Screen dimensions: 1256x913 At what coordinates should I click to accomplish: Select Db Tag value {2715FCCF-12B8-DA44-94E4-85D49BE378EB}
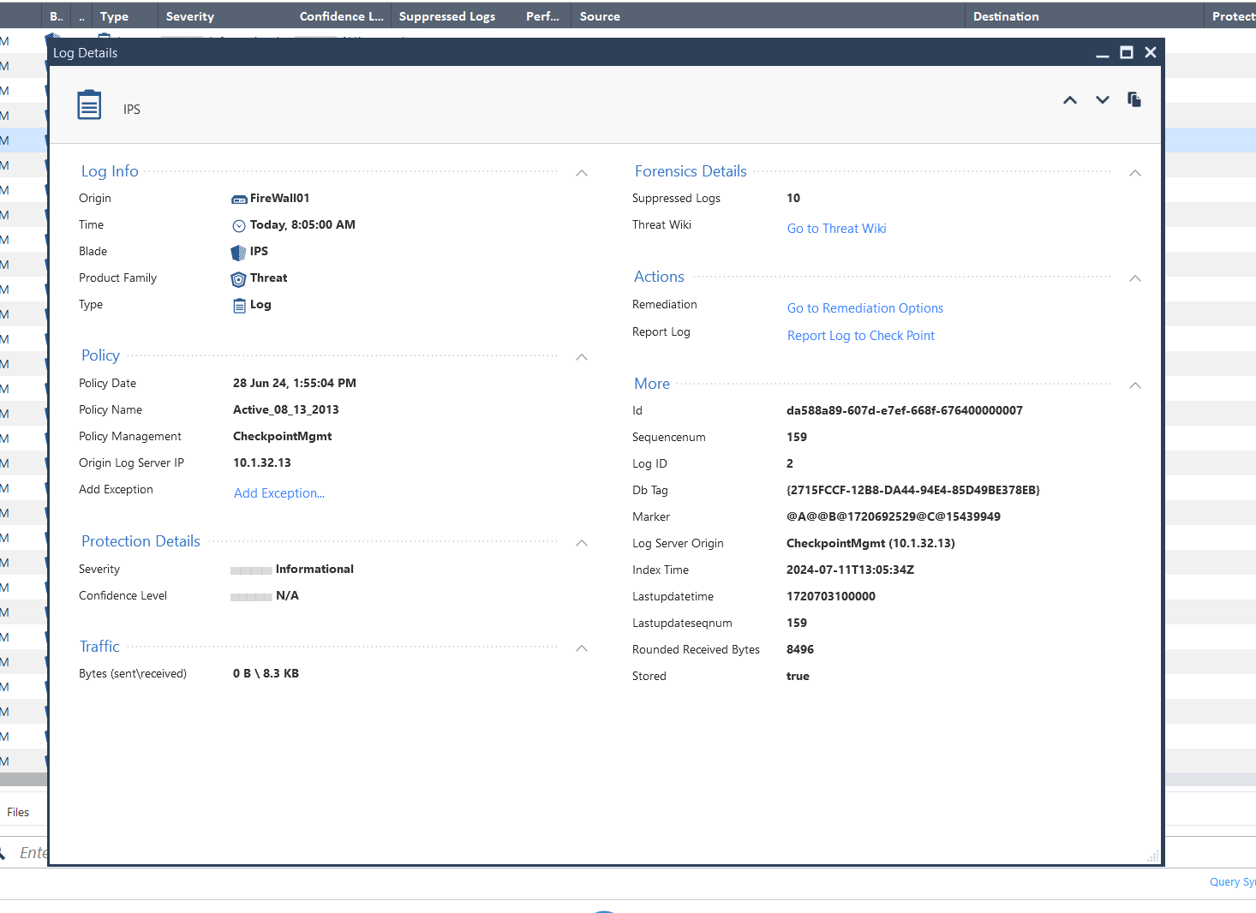pyautogui.click(x=913, y=490)
